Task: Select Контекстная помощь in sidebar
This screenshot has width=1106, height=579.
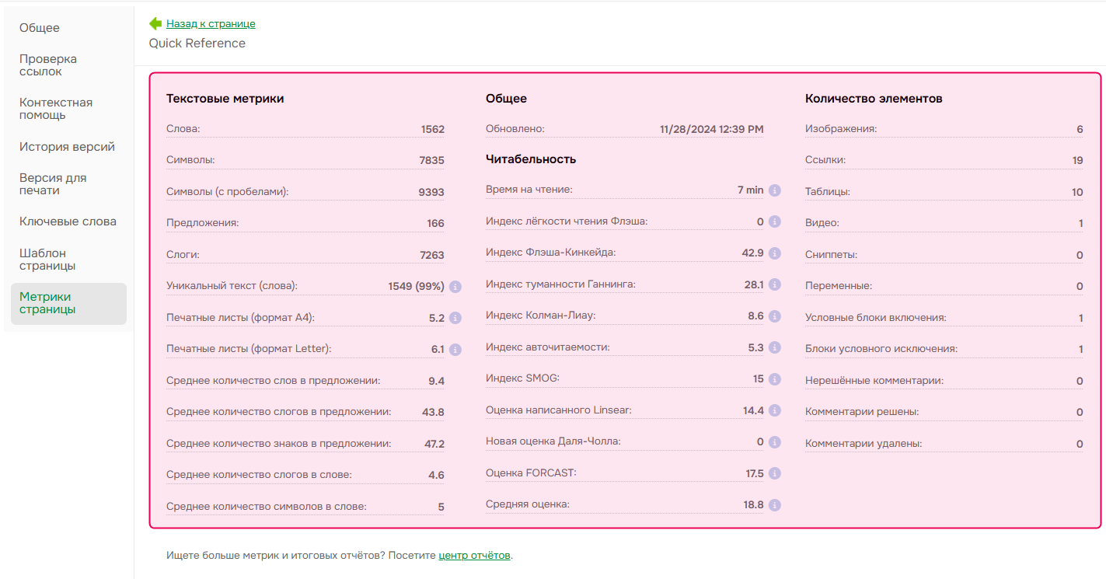Action: click(x=56, y=109)
